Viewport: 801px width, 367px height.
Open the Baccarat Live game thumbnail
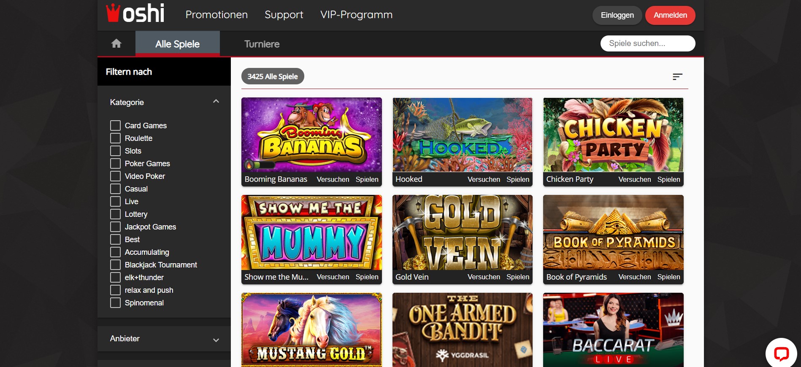tap(613, 330)
